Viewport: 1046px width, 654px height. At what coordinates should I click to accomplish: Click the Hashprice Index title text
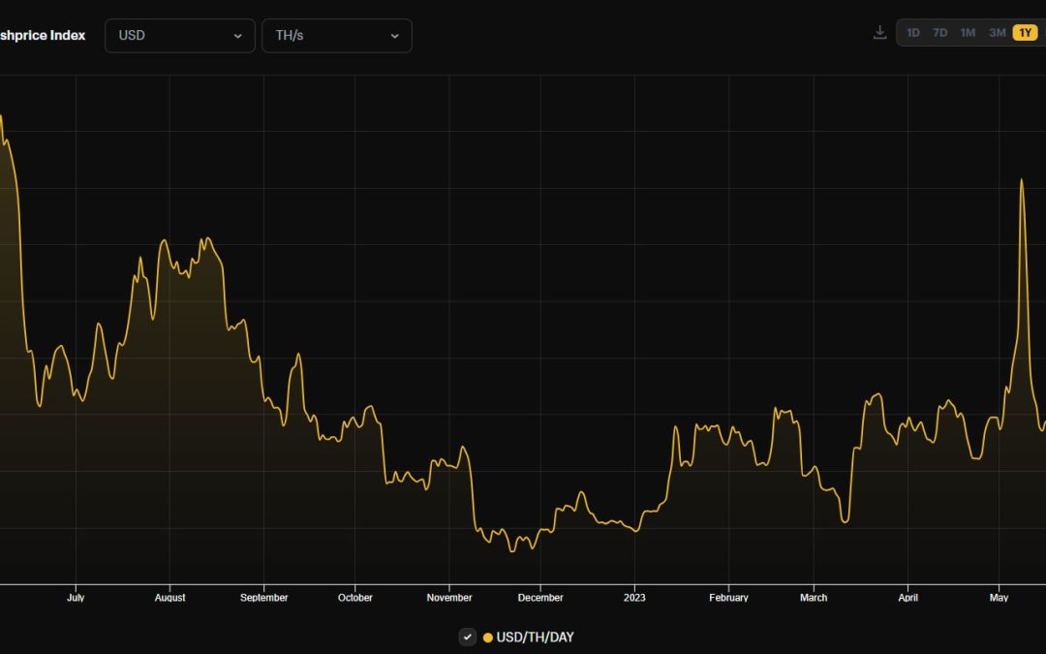pyautogui.click(x=43, y=36)
